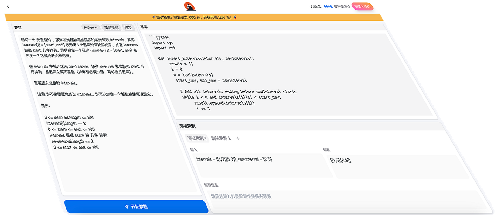Click the 'start_new, end_new = newInterval' line

[211, 80]
